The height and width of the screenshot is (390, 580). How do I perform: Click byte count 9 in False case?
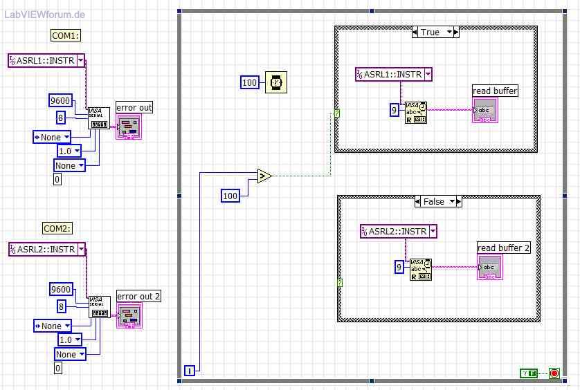point(399,266)
